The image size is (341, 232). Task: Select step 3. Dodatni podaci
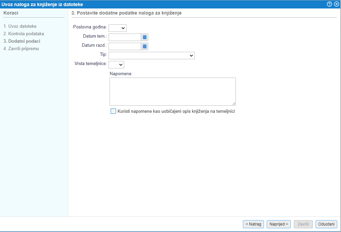[x=22, y=41]
